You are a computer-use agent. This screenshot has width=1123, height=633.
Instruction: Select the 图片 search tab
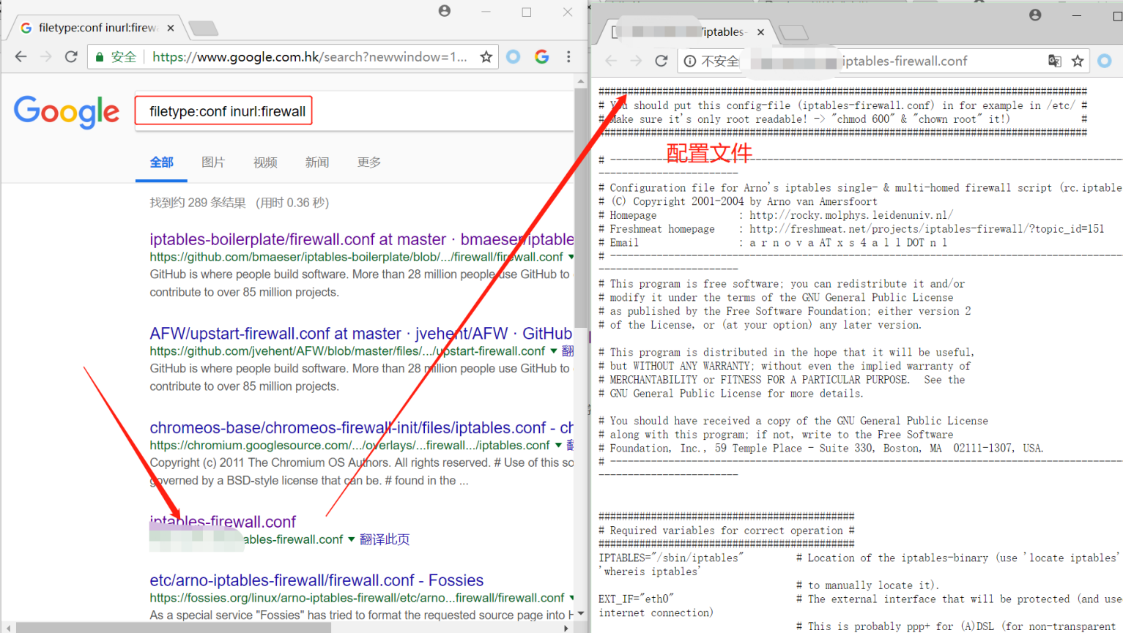[x=213, y=162]
